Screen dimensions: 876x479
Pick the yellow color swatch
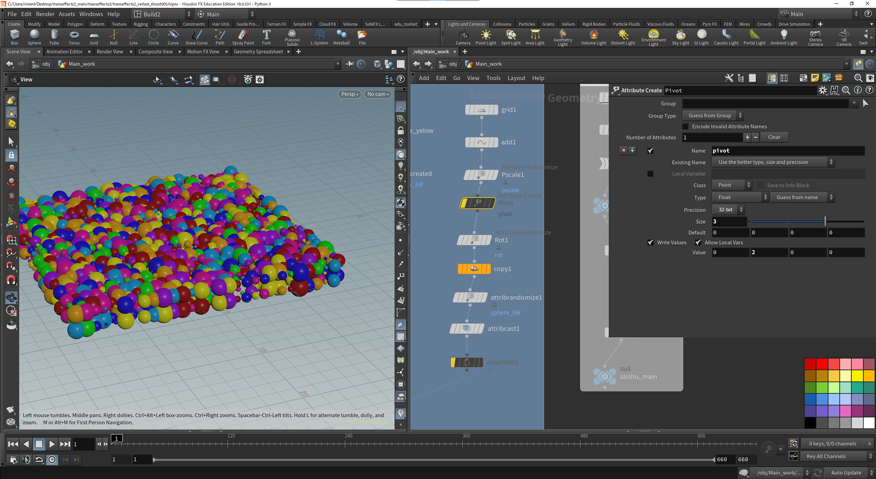857,375
